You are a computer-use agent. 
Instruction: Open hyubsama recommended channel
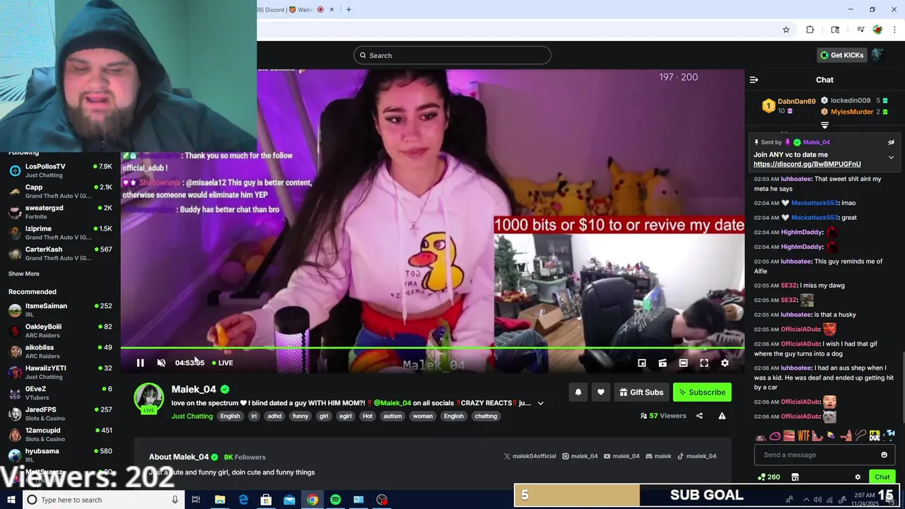point(60,455)
